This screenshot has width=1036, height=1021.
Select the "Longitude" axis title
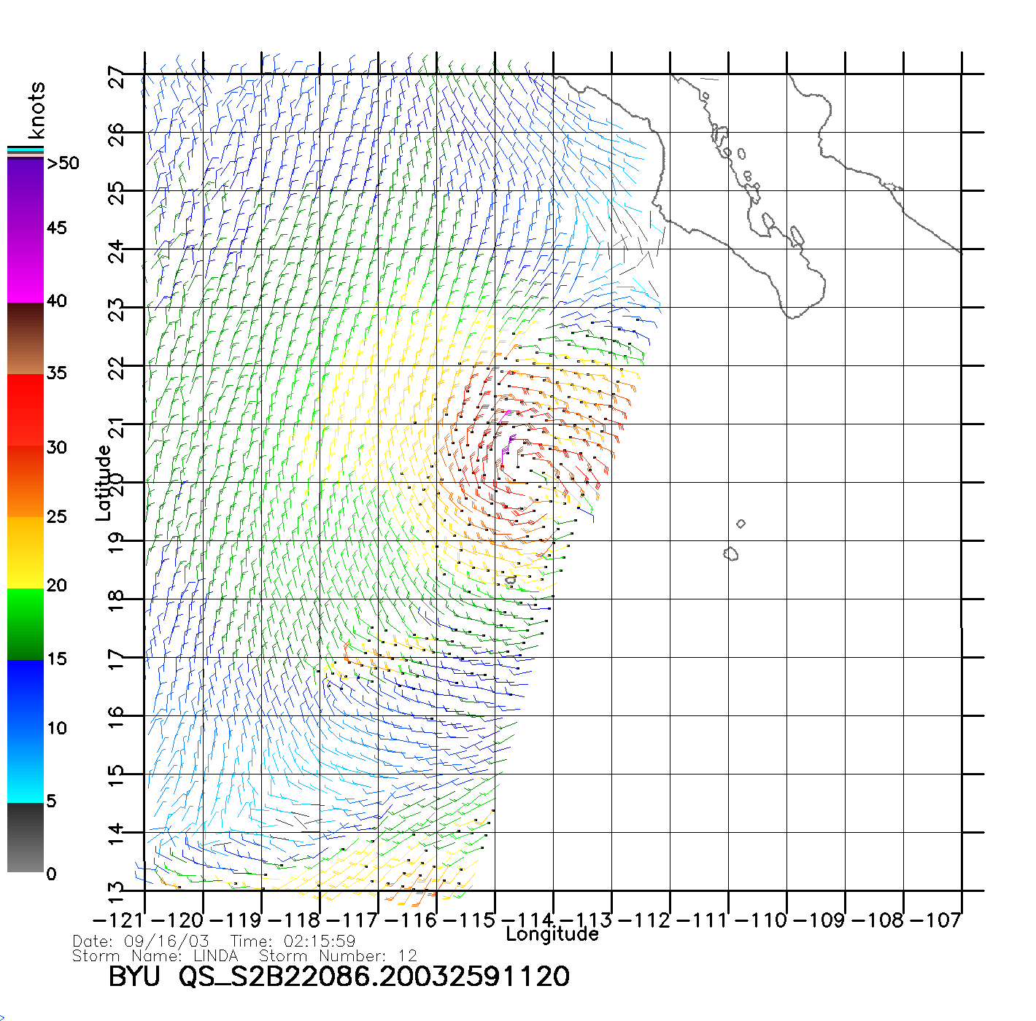pyautogui.click(x=552, y=934)
